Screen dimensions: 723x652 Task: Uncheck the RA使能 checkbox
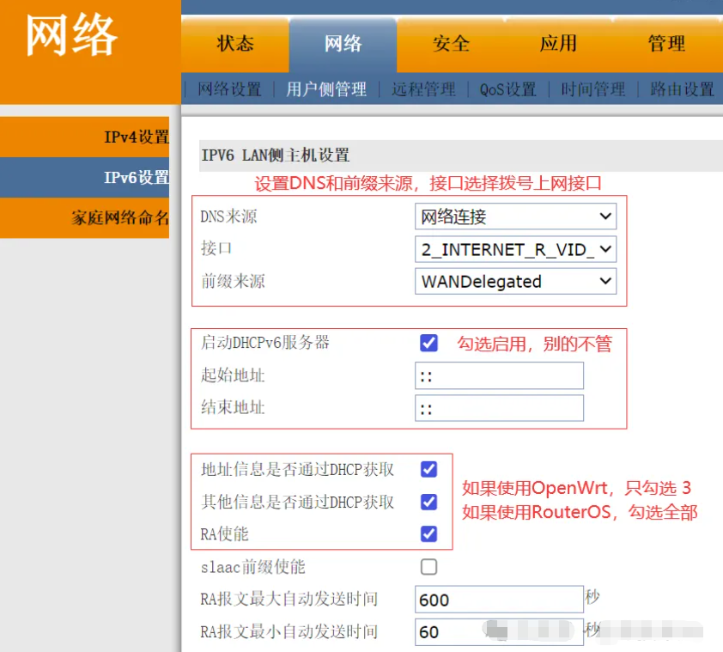coord(428,534)
